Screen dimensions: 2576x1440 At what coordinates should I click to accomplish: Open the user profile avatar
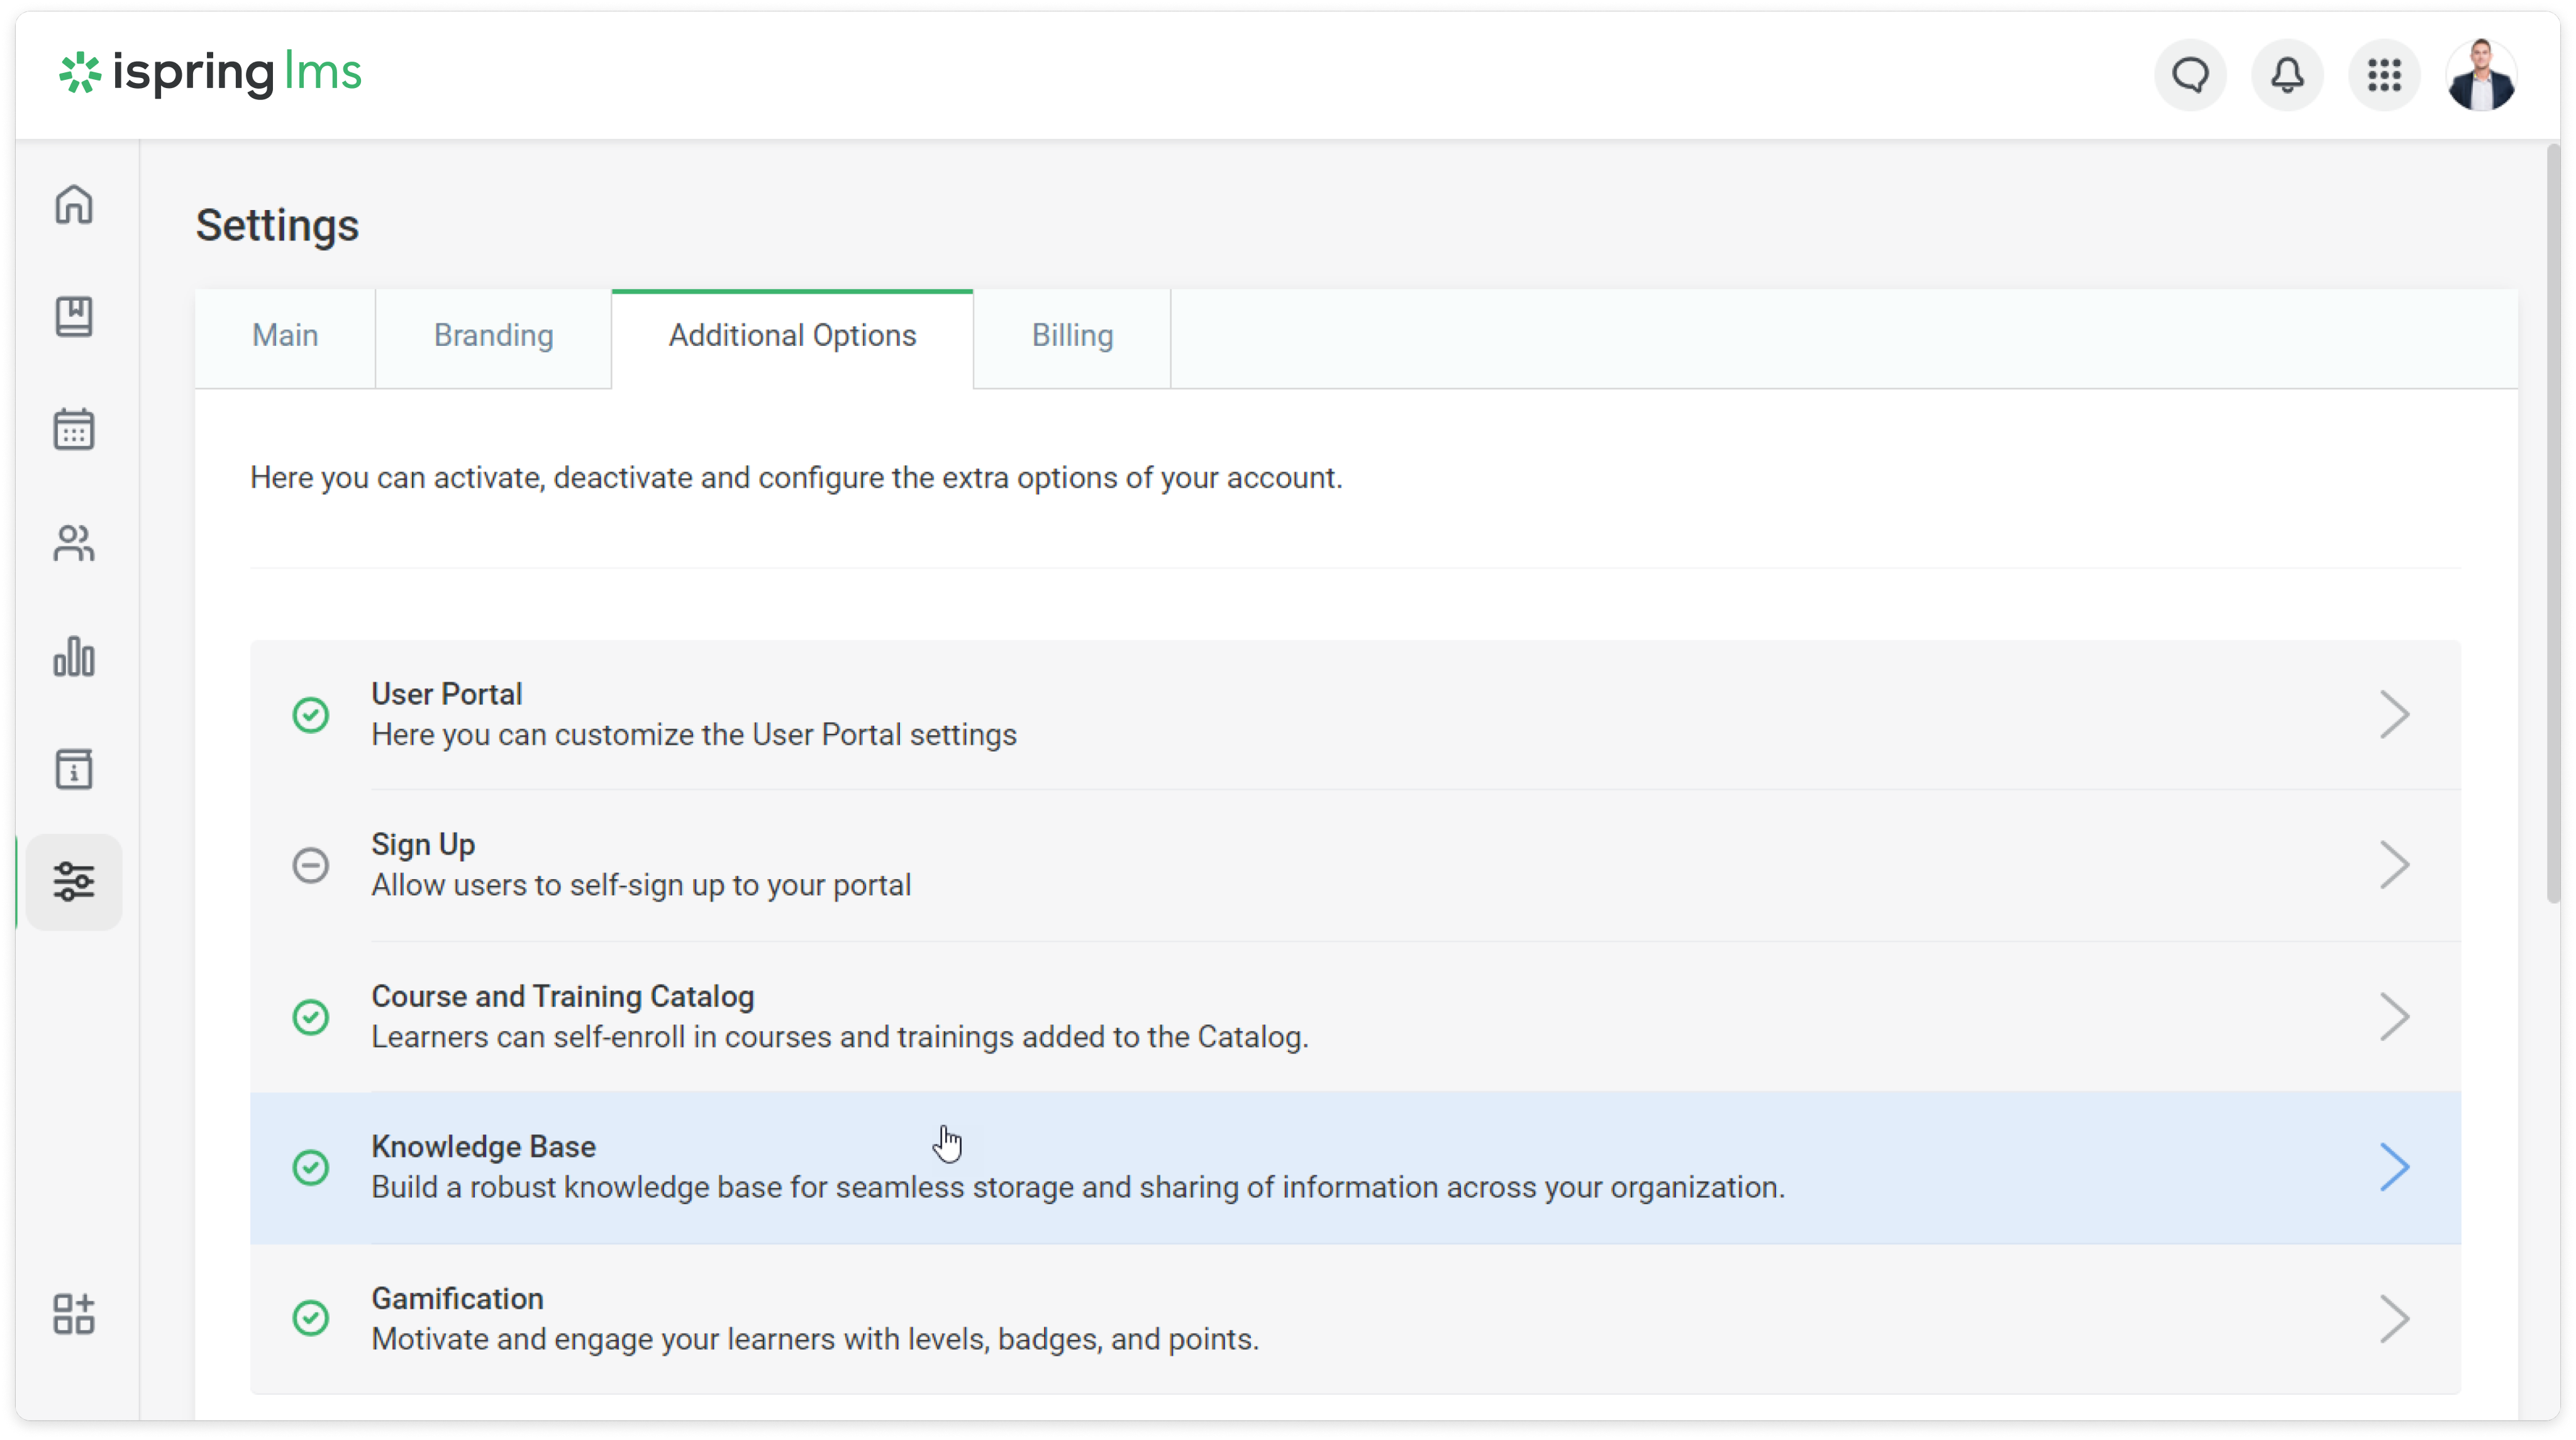(x=2481, y=75)
